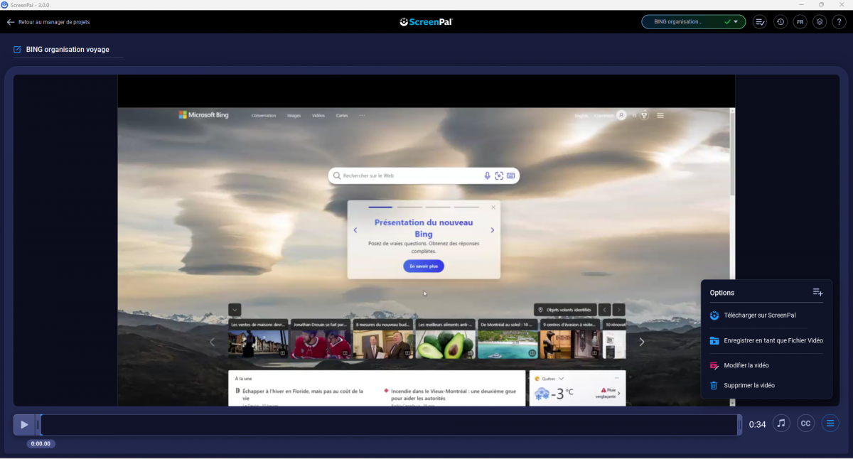
Task: Open the CC captions button
Action: point(805,423)
